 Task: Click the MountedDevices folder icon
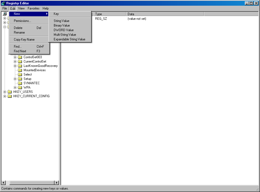click(20, 70)
